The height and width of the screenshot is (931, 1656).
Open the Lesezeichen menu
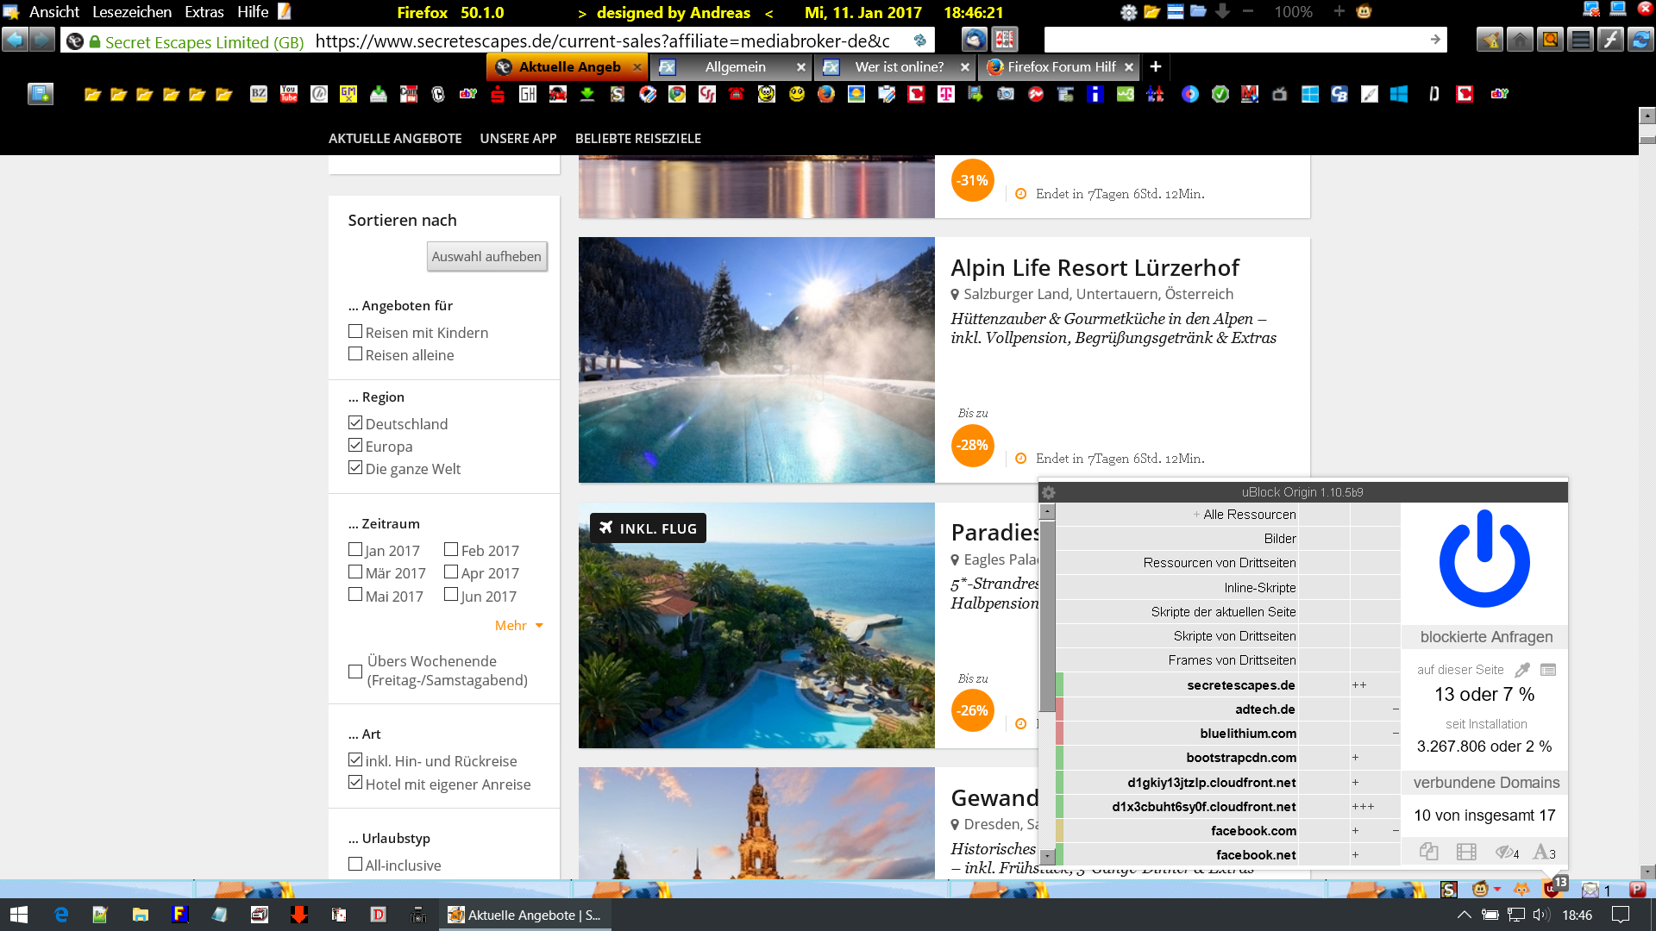coord(131,12)
